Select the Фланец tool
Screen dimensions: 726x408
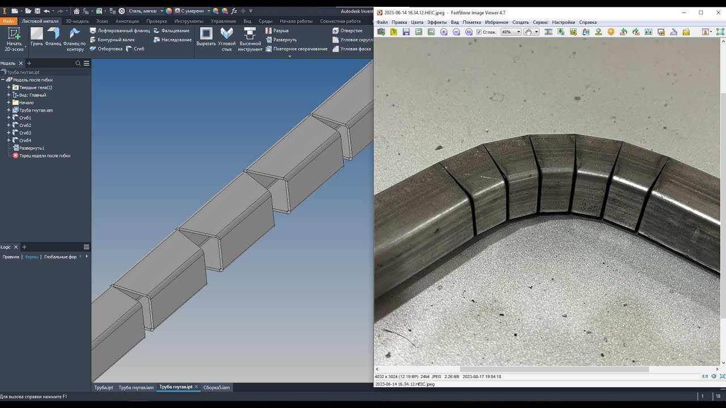point(53,36)
